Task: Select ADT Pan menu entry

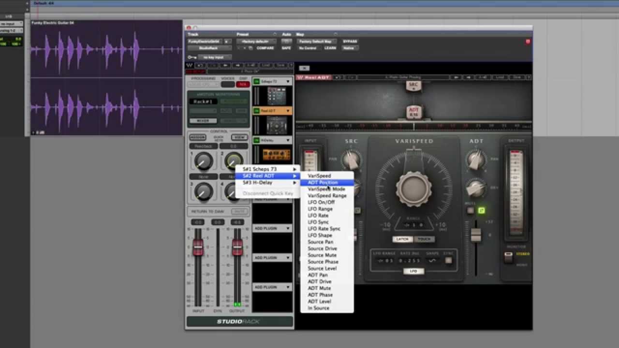Action: pyautogui.click(x=327, y=275)
